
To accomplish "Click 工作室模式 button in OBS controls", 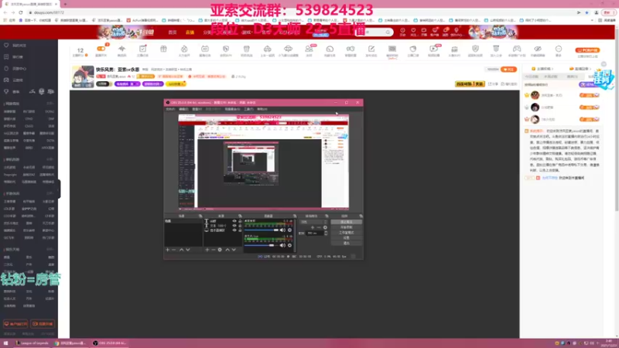I will coord(346,233).
